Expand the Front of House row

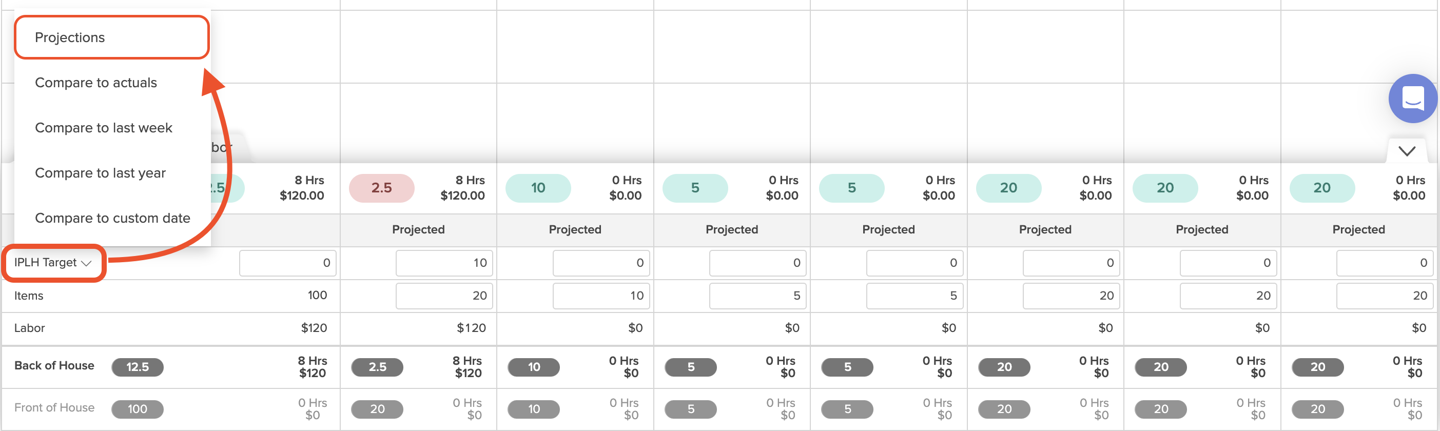54,407
